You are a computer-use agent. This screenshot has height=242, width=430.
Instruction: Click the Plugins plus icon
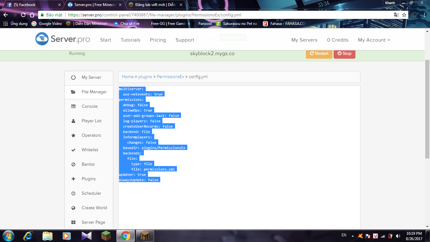tap(73, 179)
